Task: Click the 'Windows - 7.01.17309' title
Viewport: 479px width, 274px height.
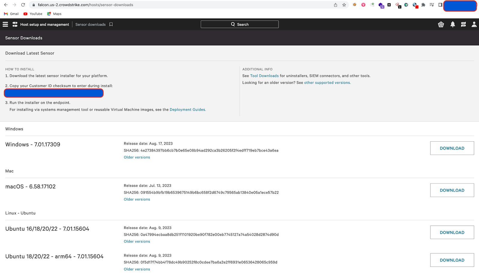Action: [33, 145]
